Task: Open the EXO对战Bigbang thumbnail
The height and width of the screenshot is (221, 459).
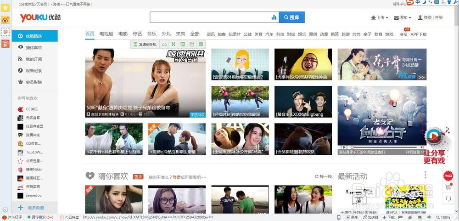Action: 303,102
